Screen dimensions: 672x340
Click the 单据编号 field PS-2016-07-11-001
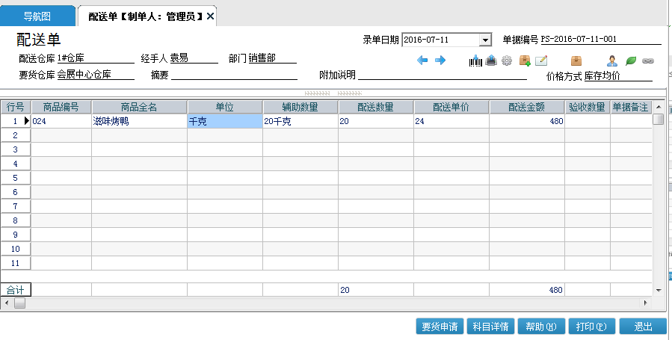601,39
